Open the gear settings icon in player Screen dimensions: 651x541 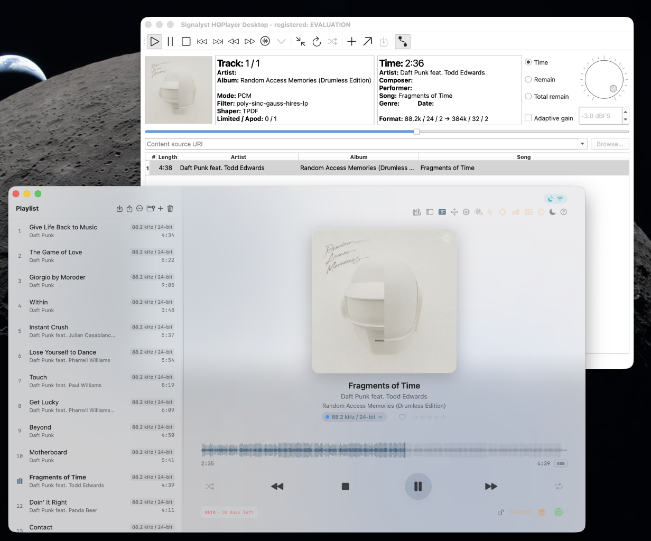[466, 212]
